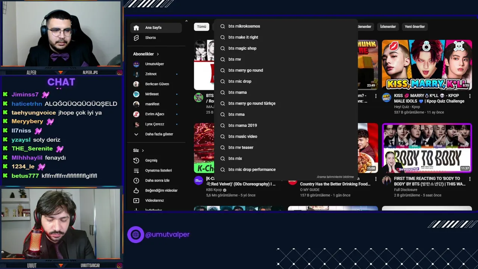Open KISS MARRY K*LL video thumbnail
Screen dimensions: 478x269
pyautogui.click(x=427, y=65)
